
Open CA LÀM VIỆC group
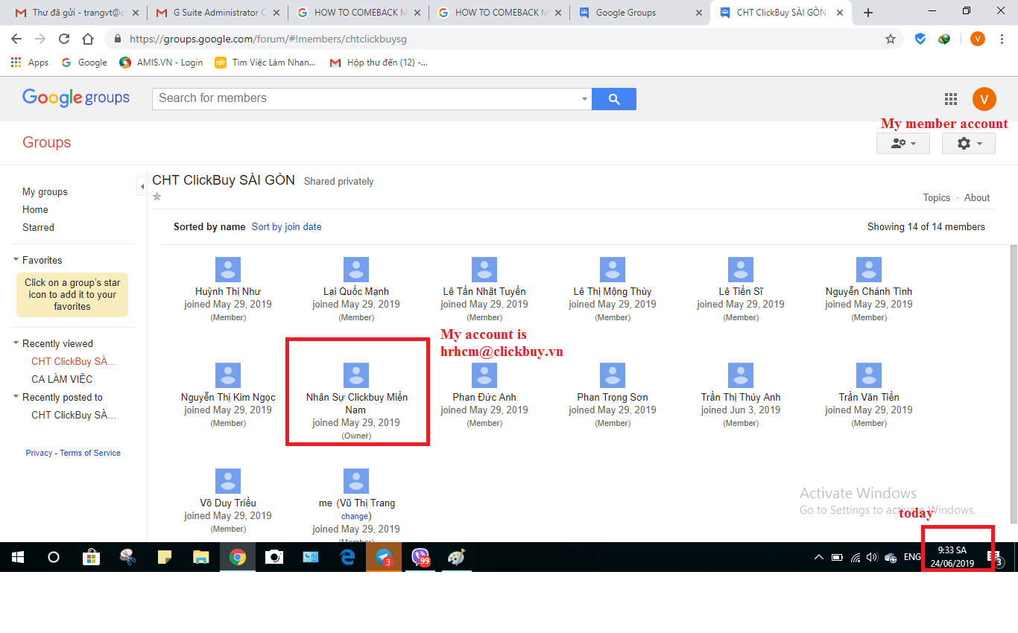pyautogui.click(x=62, y=379)
